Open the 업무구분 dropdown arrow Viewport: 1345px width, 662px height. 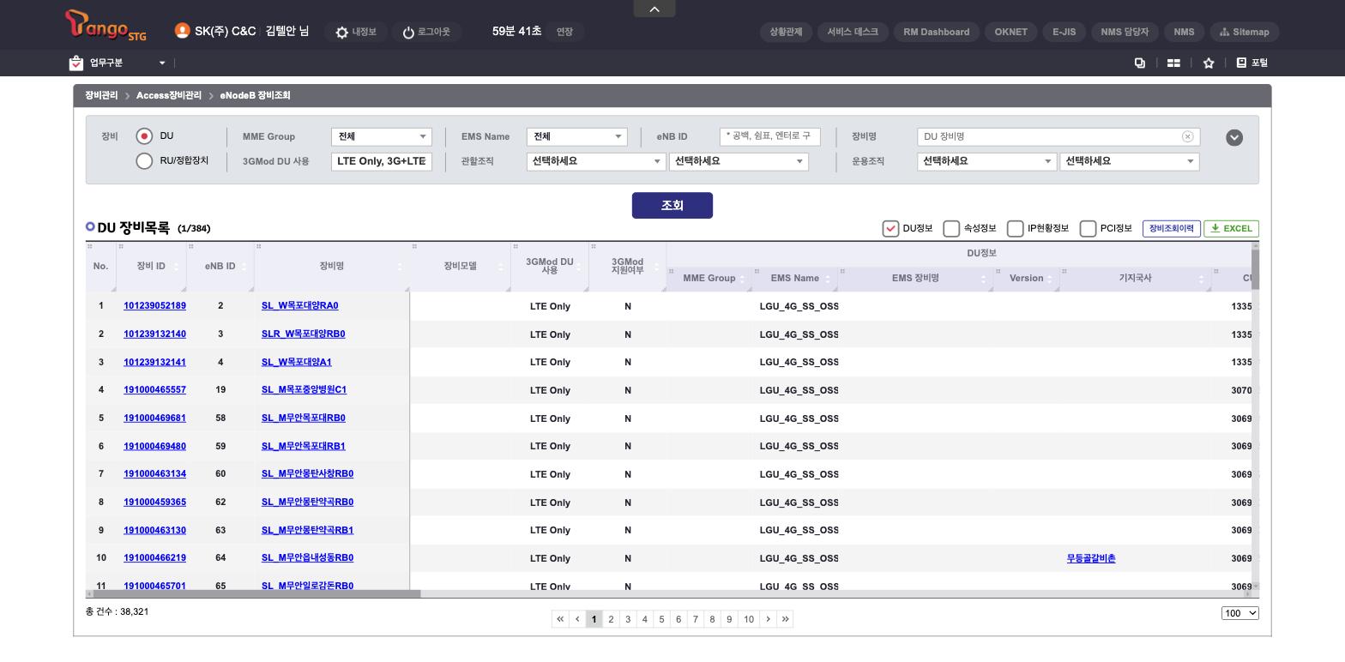tap(161, 63)
